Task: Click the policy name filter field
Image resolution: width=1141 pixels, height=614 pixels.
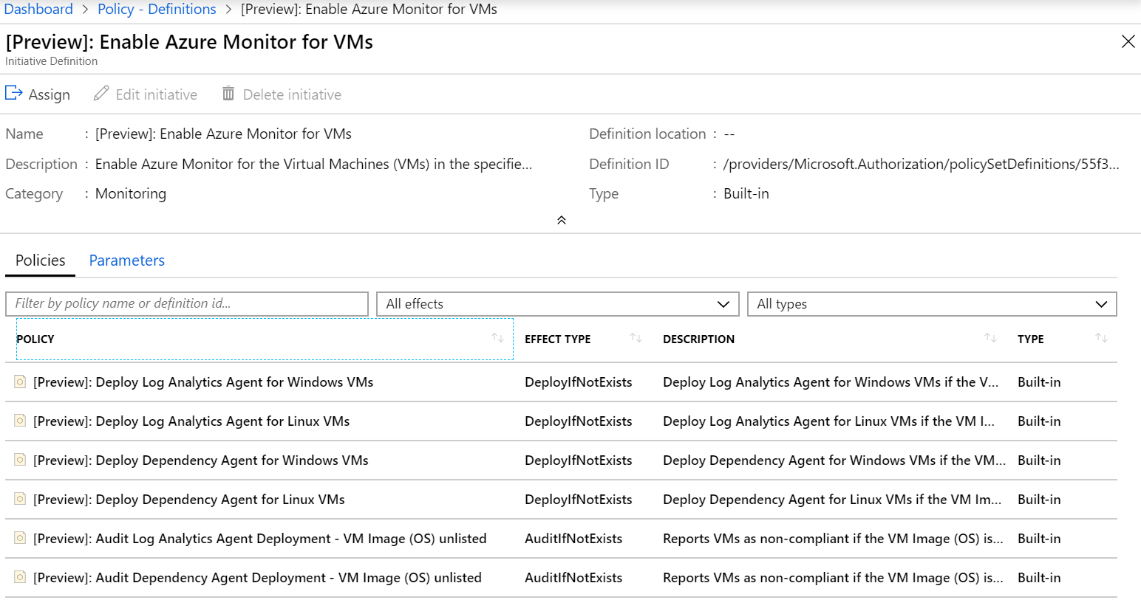Action: [x=186, y=304]
